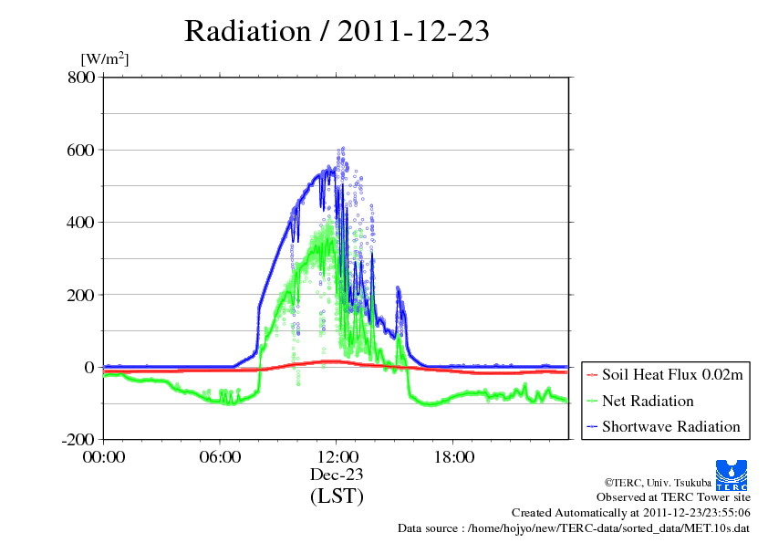Click the chart title 'Radiation / 2011-12-23'
This screenshot has height=543, width=768.
337,31
